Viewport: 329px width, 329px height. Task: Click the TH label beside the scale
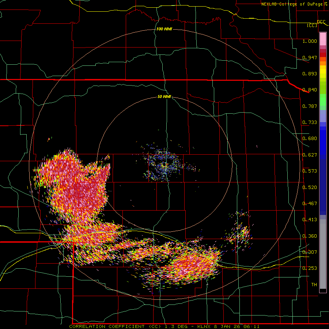point(314,285)
